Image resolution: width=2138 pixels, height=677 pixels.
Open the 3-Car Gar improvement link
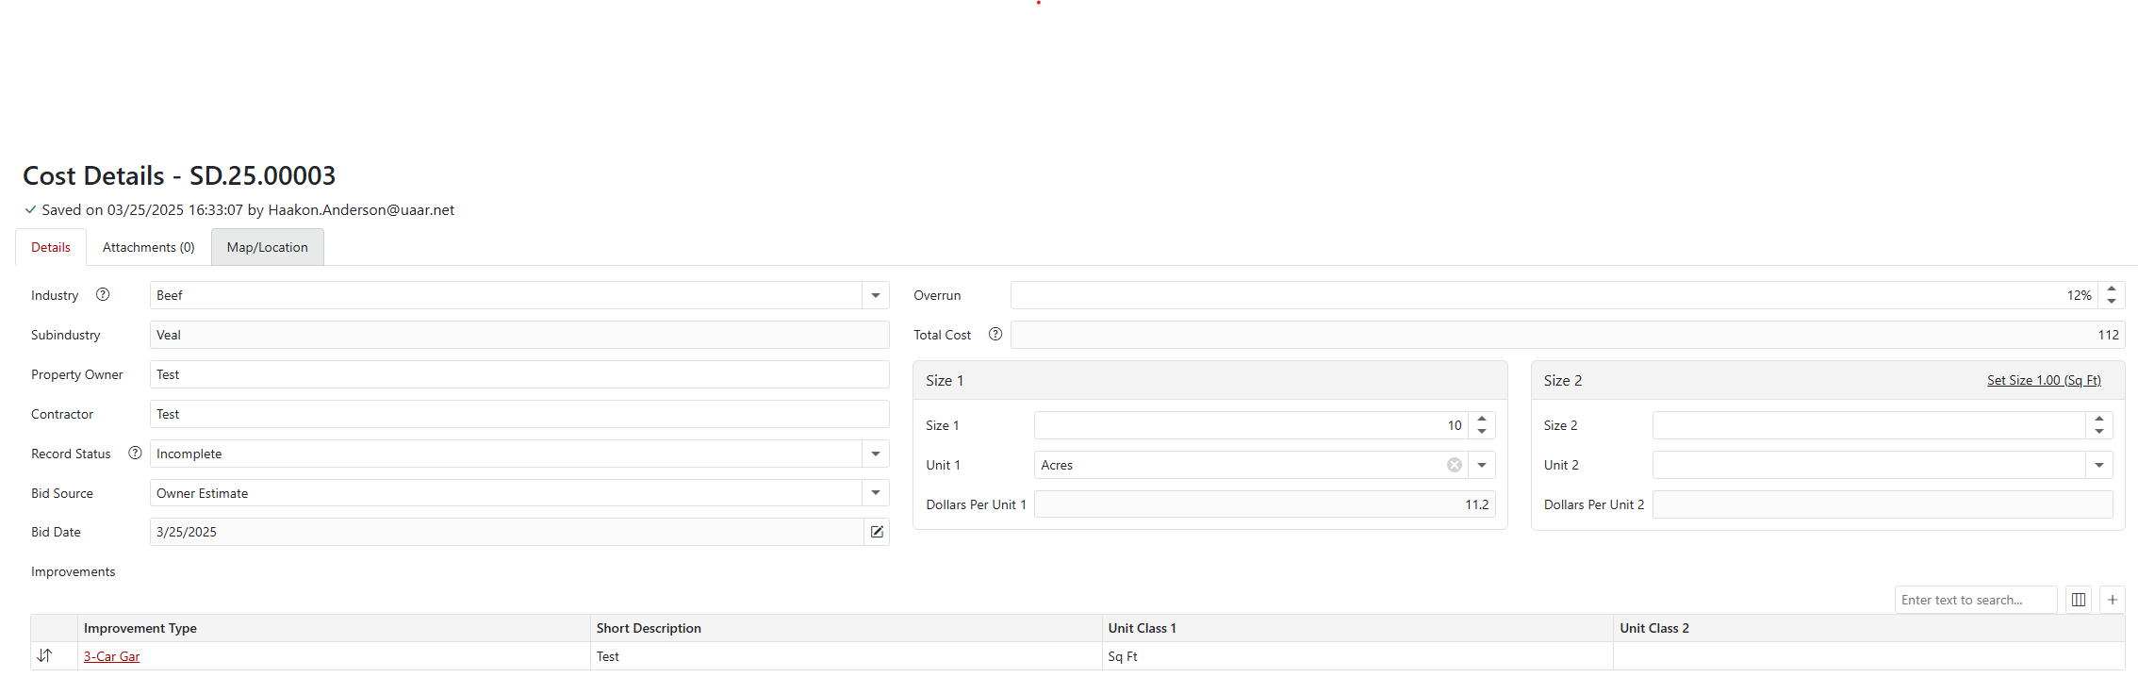pyautogui.click(x=111, y=656)
